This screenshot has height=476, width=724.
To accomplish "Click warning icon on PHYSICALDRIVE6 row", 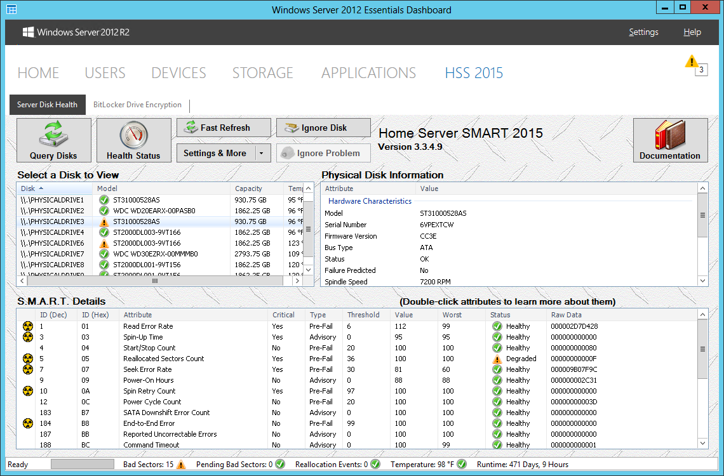I will pos(104,243).
